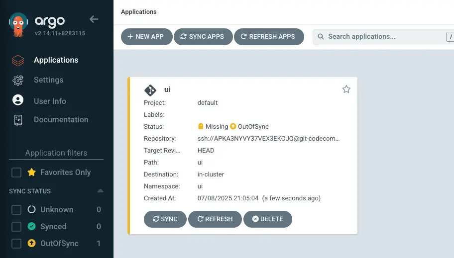This screenshot has width=454, height=258.
Task: Collapse the SYNC STATUS filter section
Action: 100,191
